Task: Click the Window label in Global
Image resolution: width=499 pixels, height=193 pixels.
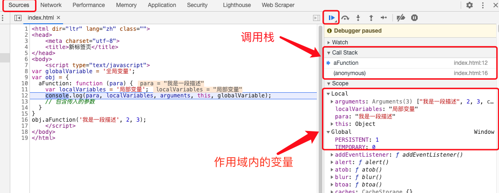Action: pos(484,132)
